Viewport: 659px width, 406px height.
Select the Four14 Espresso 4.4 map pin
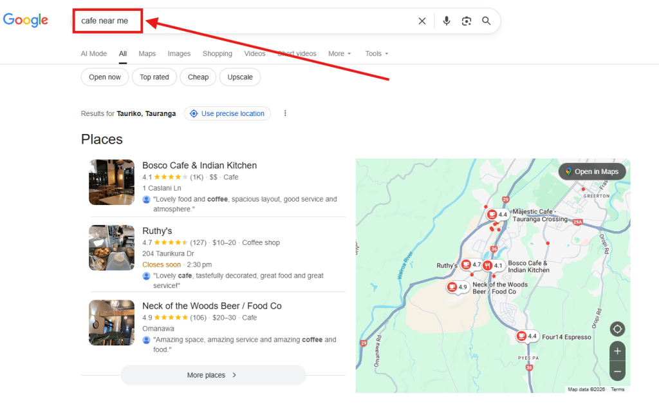[527, 336]
